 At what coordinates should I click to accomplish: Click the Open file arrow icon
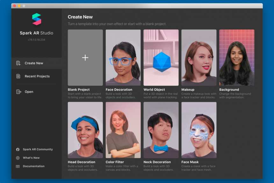18,92
